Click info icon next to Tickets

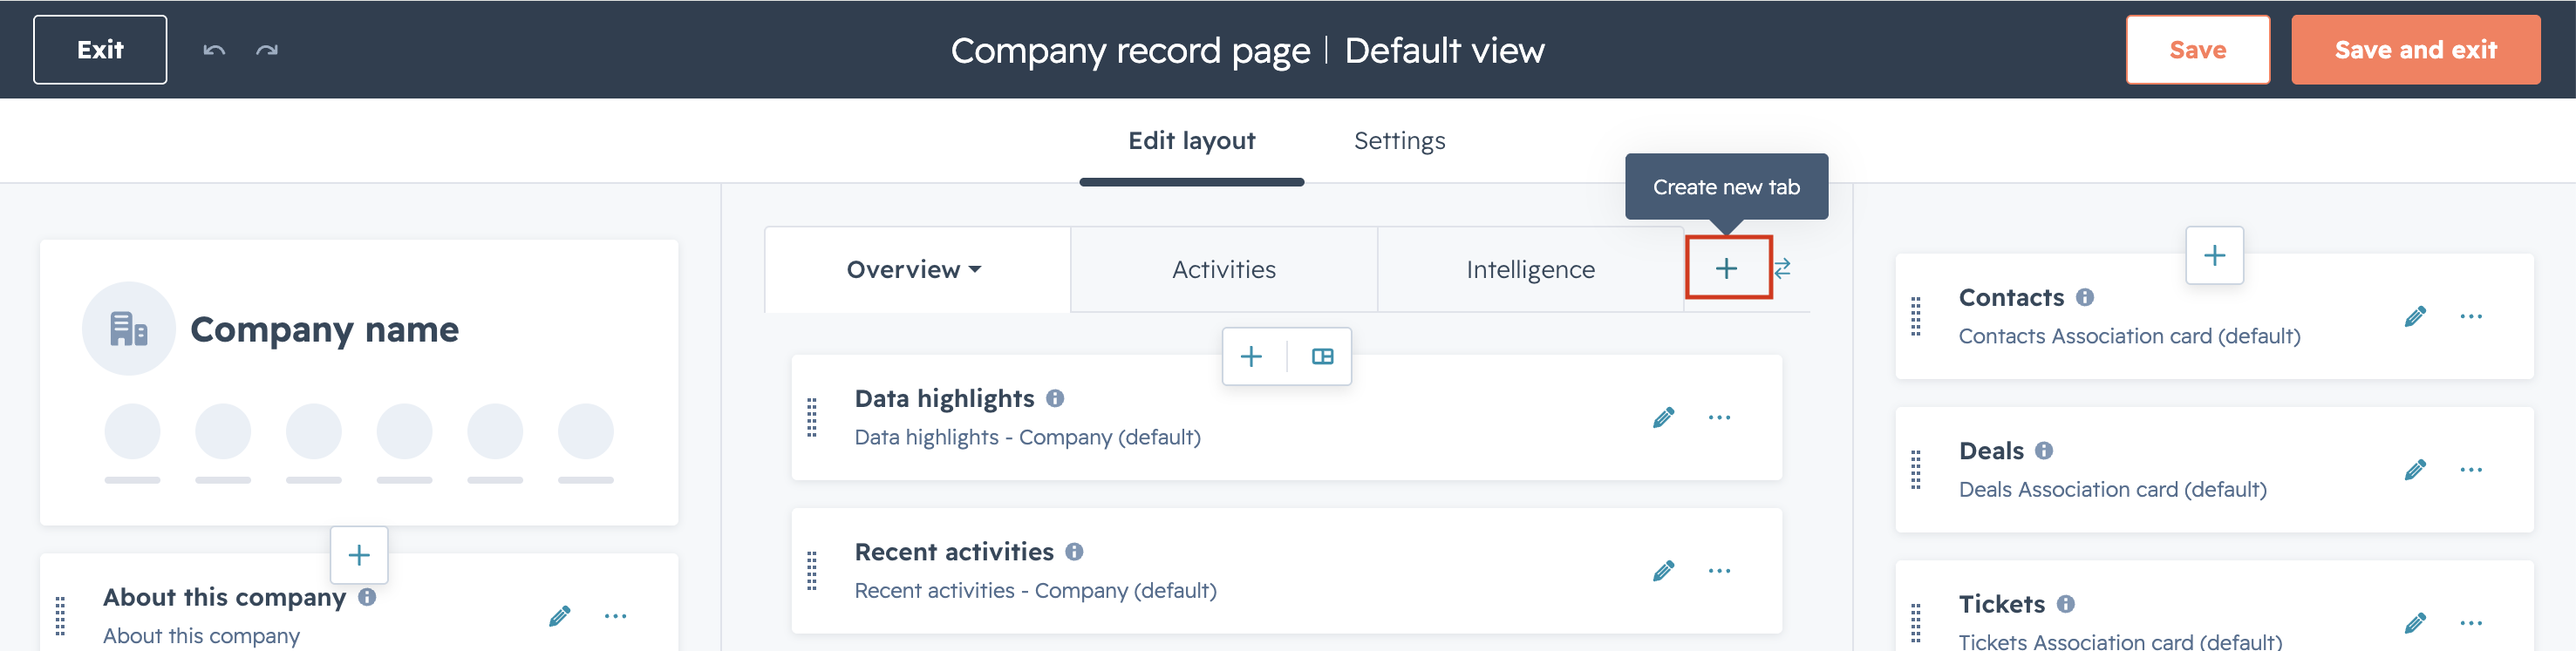click(x=2065, y=603)
